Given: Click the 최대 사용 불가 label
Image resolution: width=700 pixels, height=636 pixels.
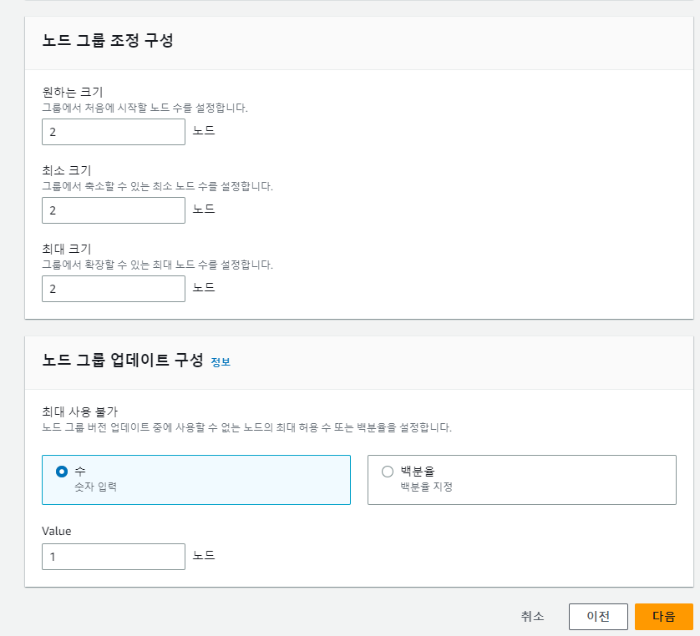Looking at the screenshot, I should pos(79,411).
